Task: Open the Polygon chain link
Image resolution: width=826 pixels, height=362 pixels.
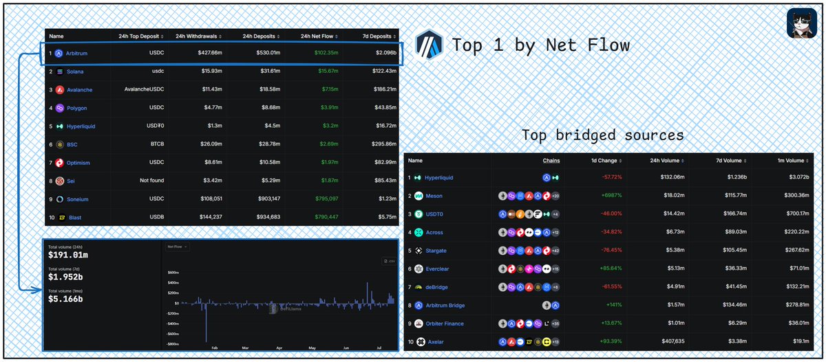Action: pos(77,108)
